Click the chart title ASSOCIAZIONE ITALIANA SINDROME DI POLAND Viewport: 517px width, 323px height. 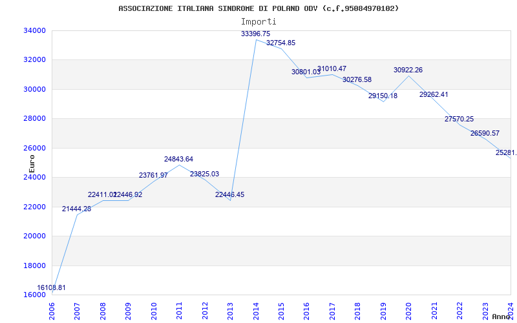[x=258, y=8]
